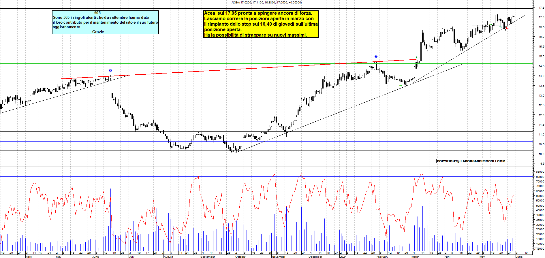Click the blue circle marker numbered 1
The height and width of the screenshot is (258, 545).
point(110,70)
